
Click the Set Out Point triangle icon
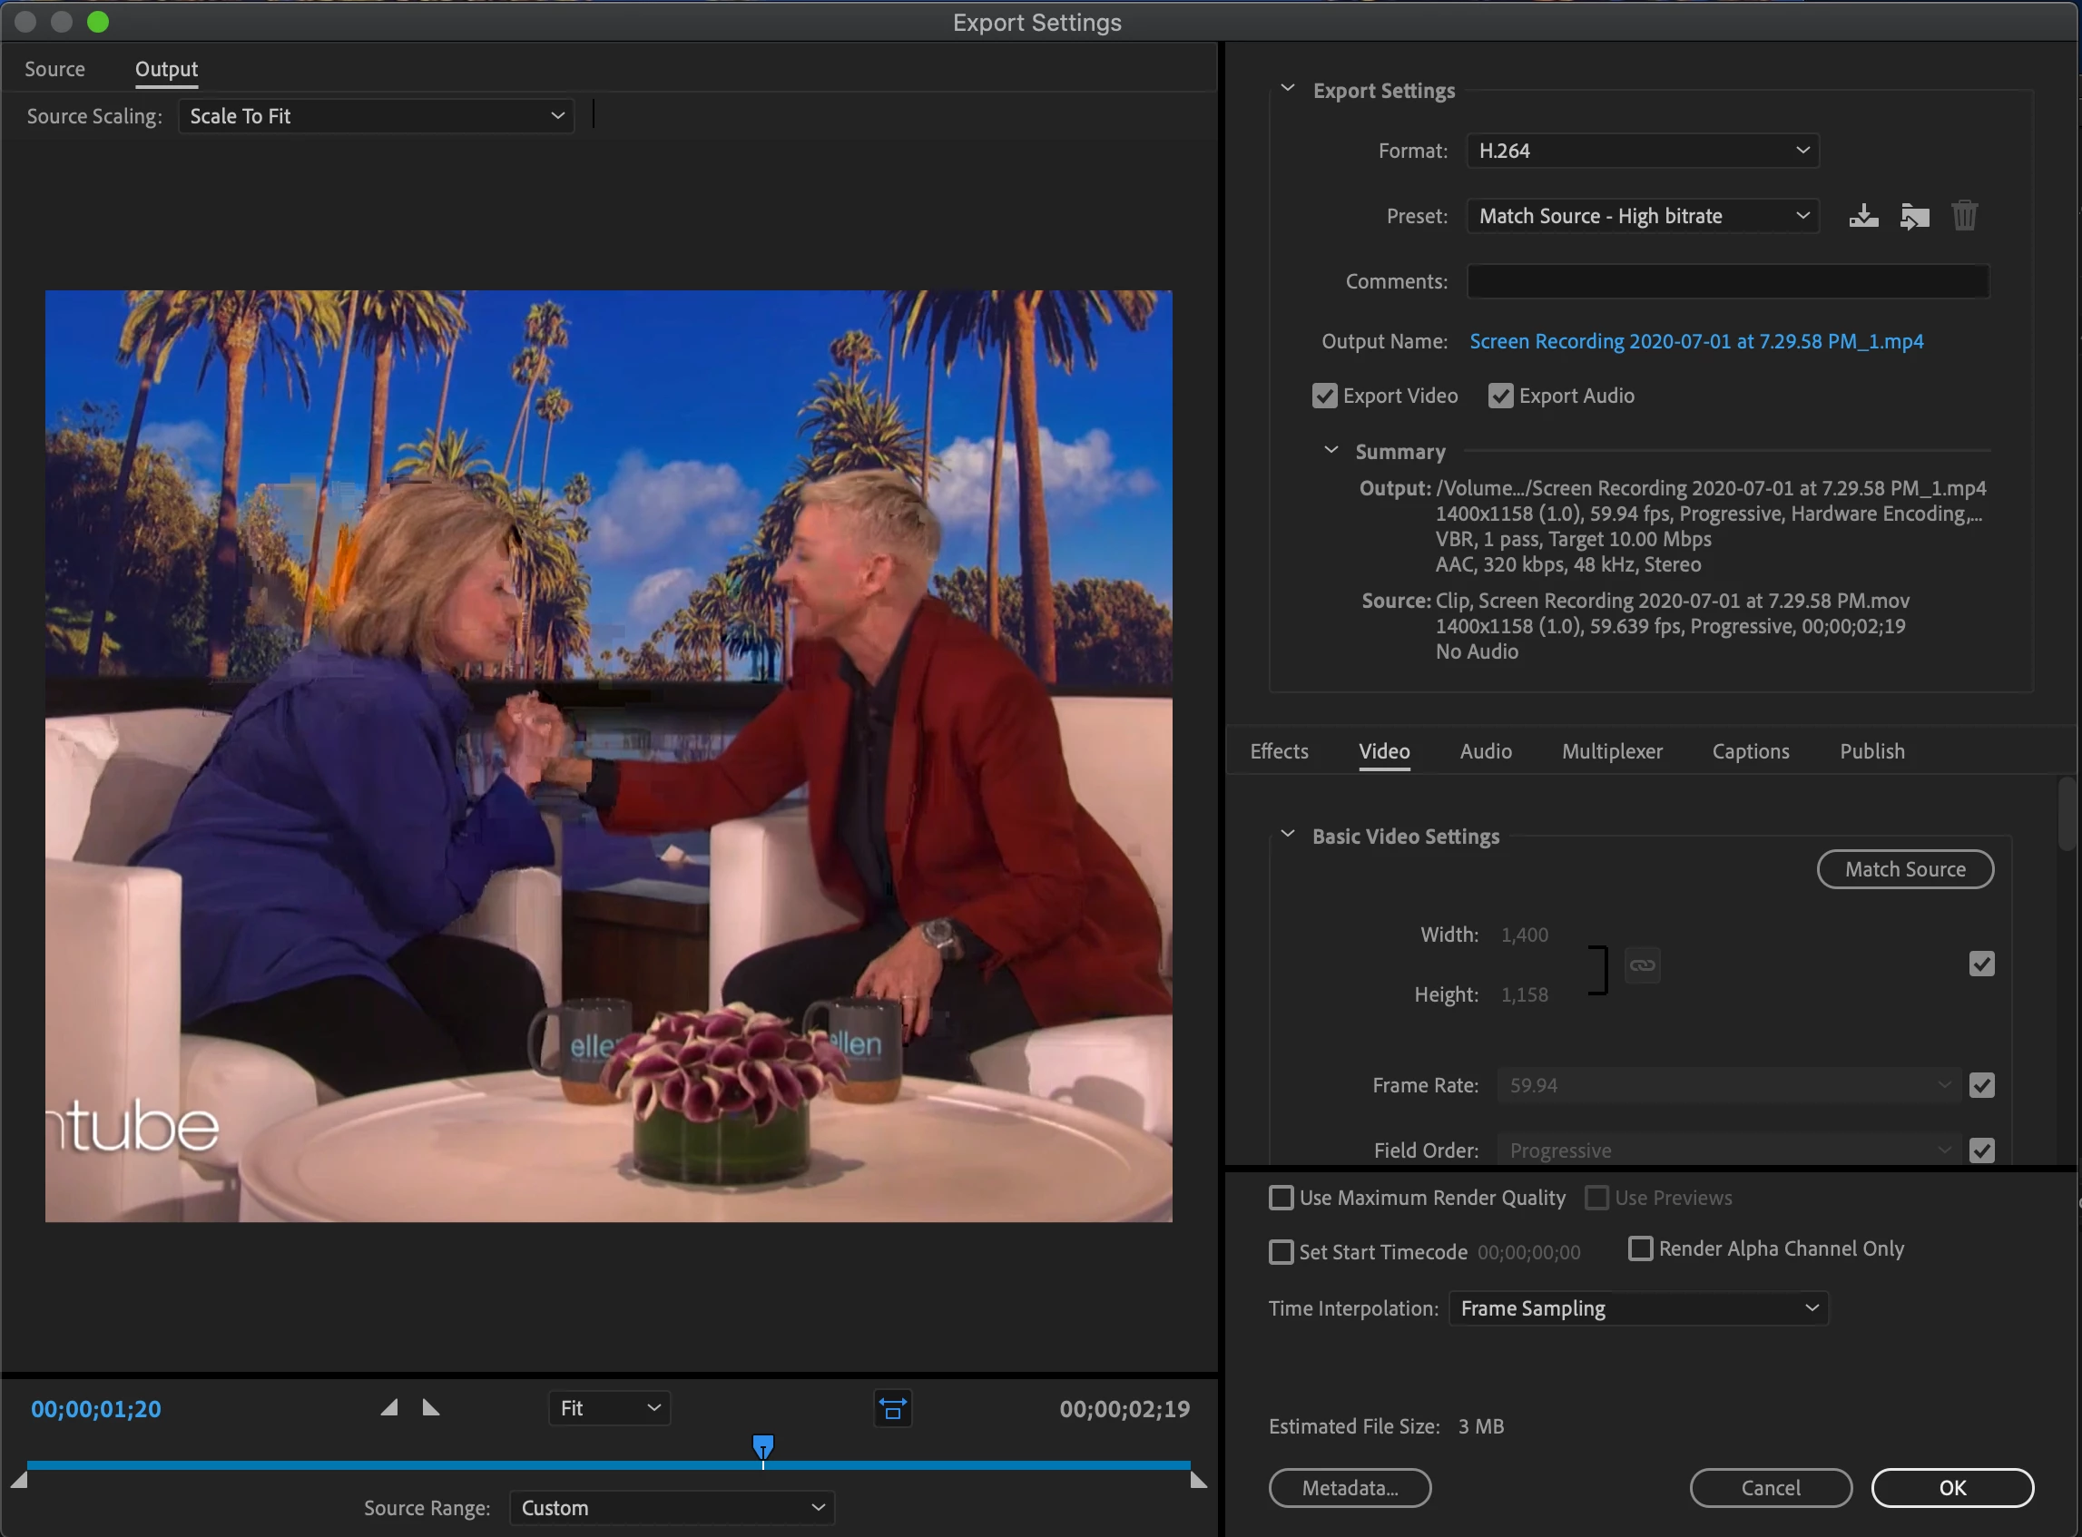pyautogui.click(x=430, y=1407)
